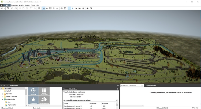Click the Copy icon
The image size is (201, 109).
pyautogui.click(x=24, y=8)
